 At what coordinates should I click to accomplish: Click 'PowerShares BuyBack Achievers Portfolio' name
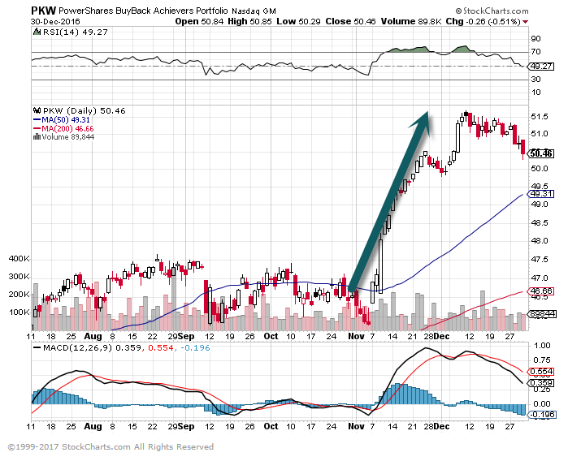point(143,11)
